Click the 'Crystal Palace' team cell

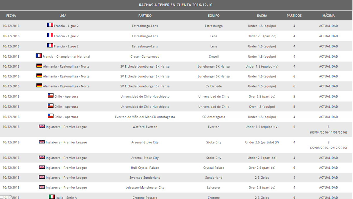pyautogui.click(x=214, y=168)
